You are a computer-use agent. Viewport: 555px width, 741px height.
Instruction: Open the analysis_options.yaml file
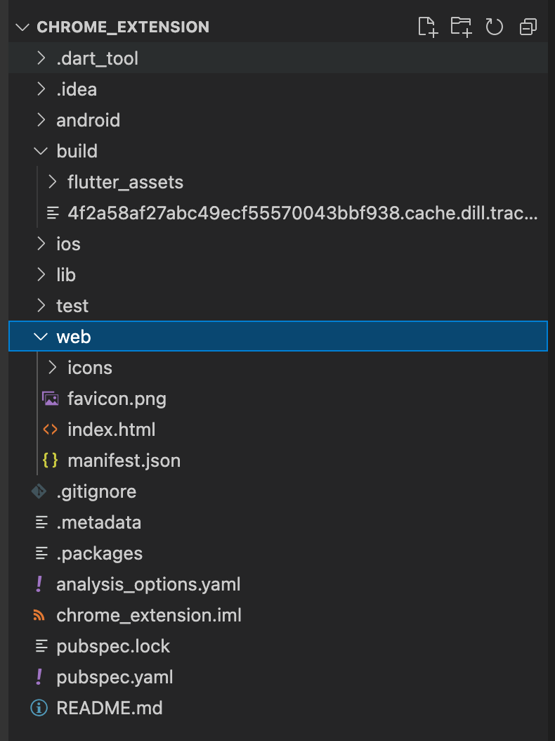coord(148,584)
